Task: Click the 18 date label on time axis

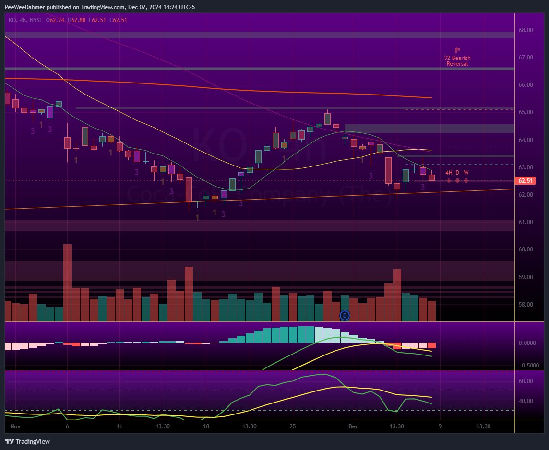Action: pyautogui.click(x=206, y=426)
